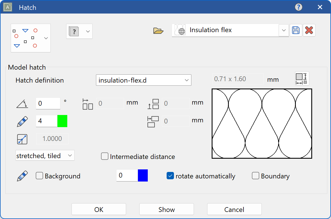This screenshot has height=219, width=331.
Task: Click the pen icon beside green color
Action: point(22,121)
